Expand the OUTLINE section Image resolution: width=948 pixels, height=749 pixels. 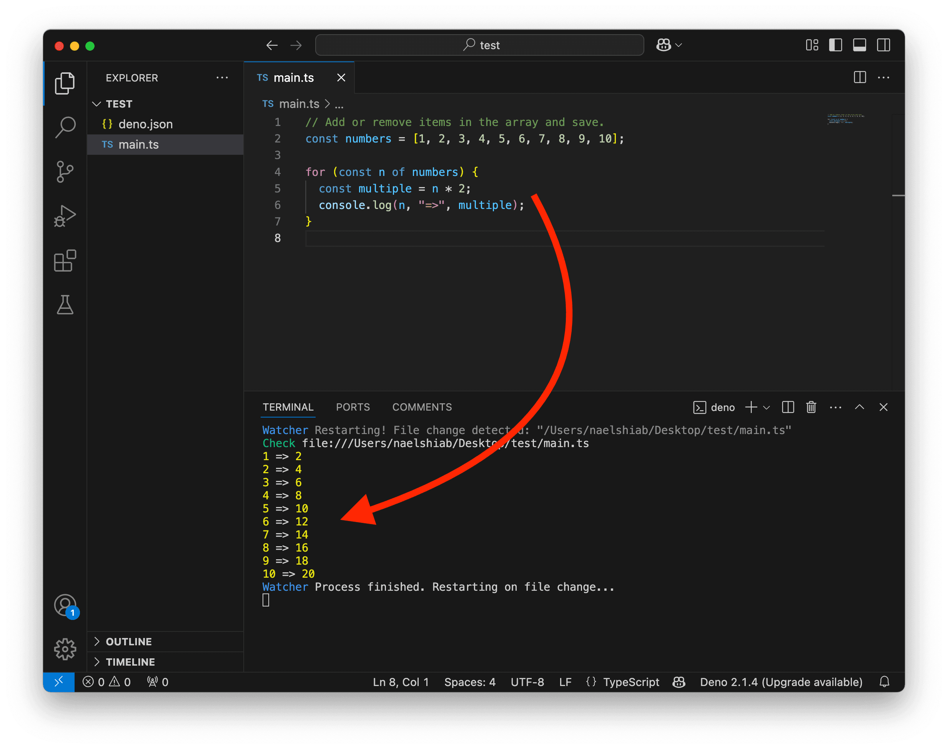pyautogui.click(x=165, y=641)
